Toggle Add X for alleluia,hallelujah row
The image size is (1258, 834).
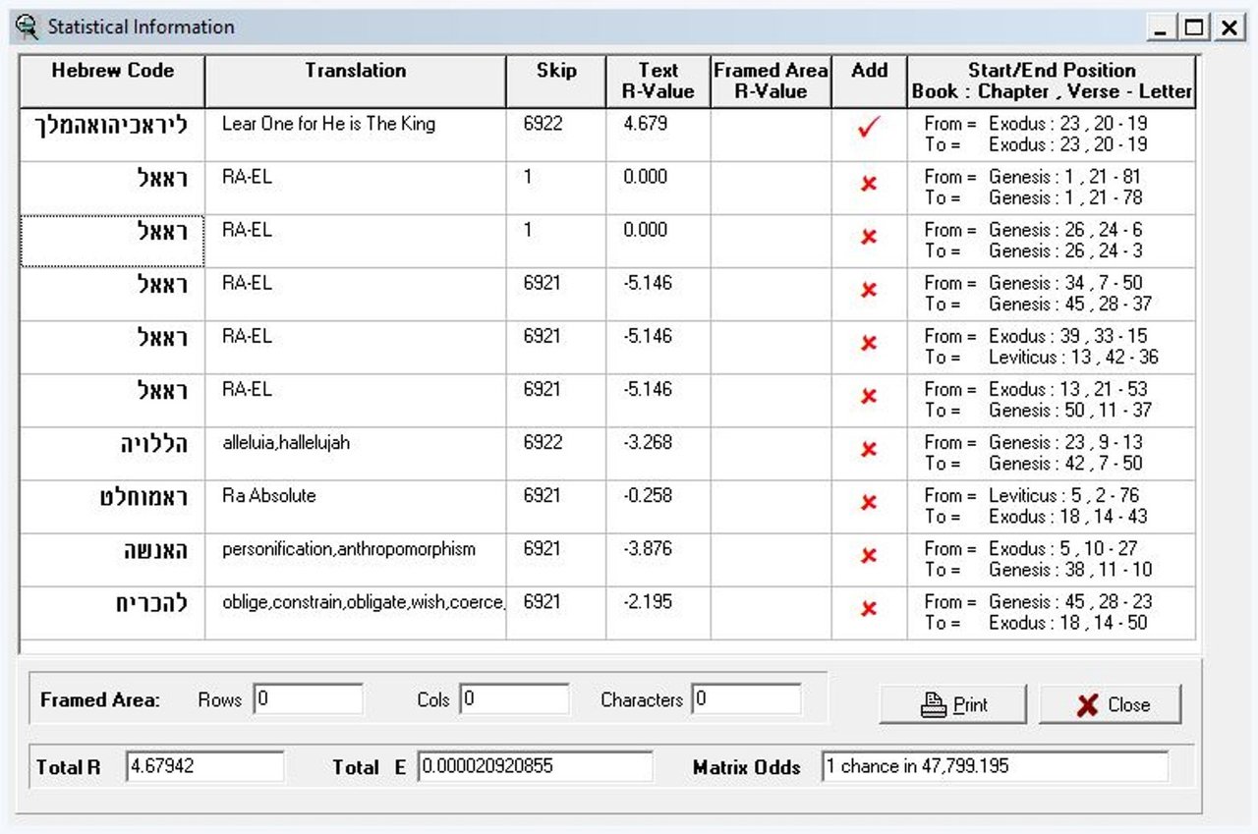tap(868, 449)
